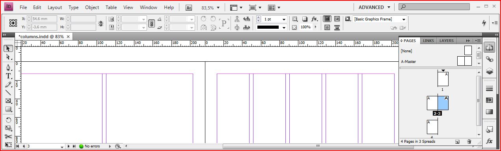Click Quick Apply lightning icon
Viewport: 501px width, 151px height.
tap(484, 23)
